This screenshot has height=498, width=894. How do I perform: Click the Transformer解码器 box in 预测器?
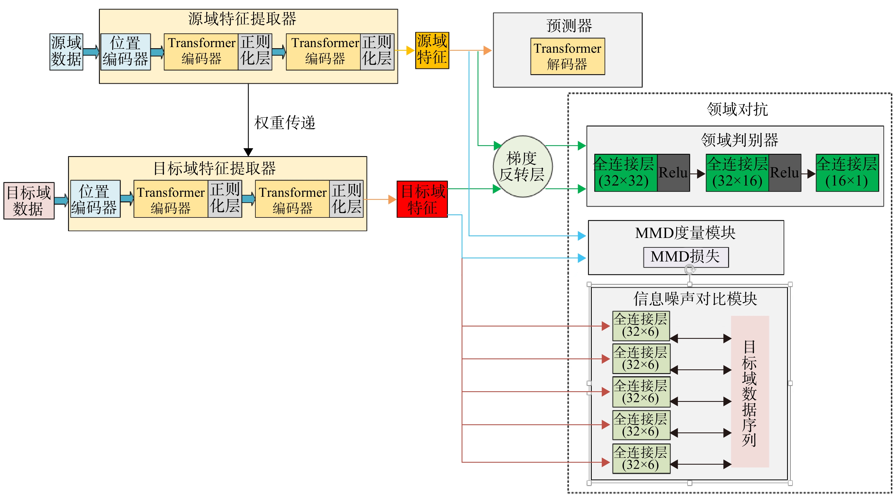tap(568, 56)
